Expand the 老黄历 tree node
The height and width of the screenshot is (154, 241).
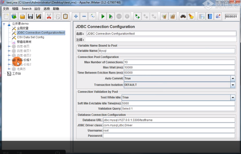(9, 69)
